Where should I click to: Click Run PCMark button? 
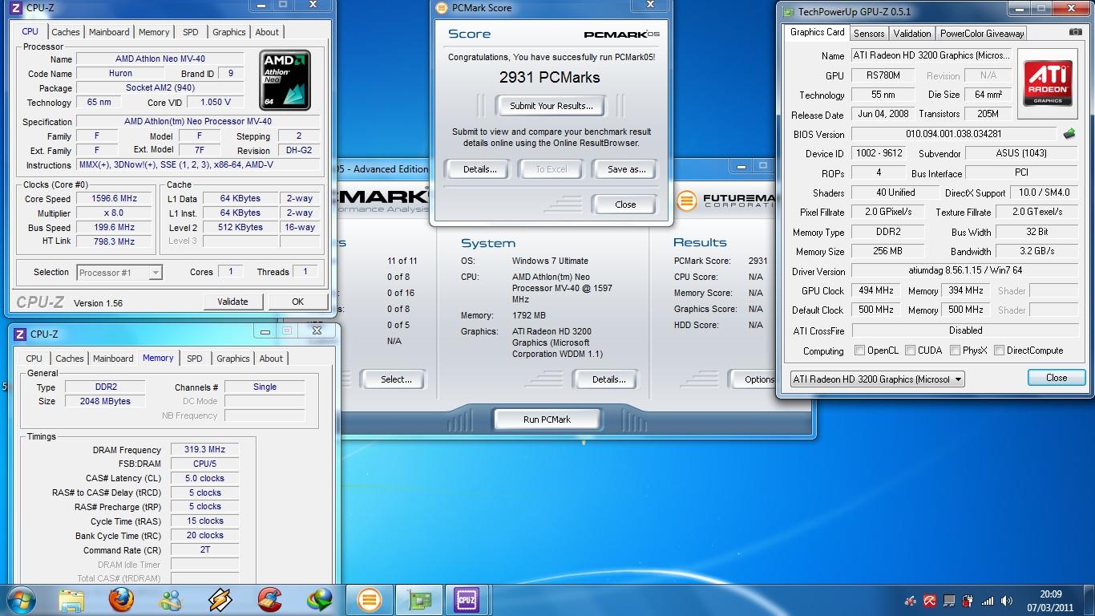(x=547, y=419)
